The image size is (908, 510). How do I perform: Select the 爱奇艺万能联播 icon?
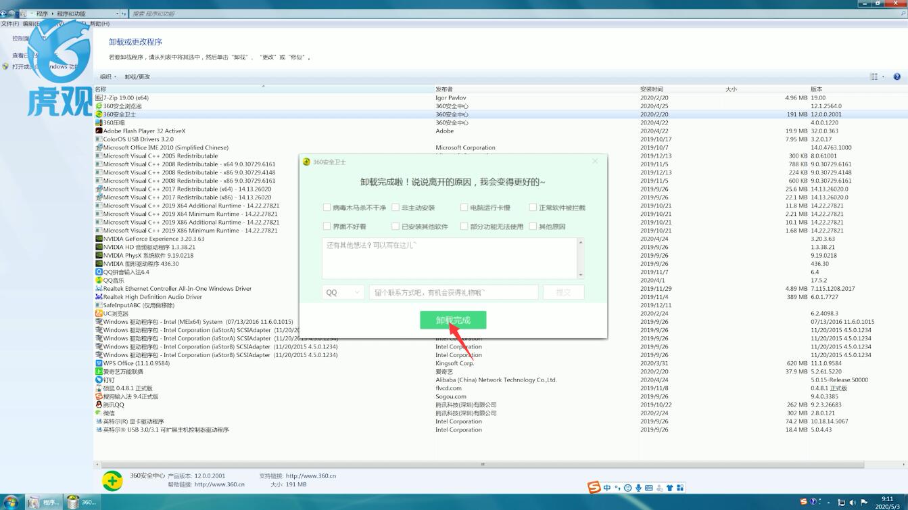[x=99, y=371]
